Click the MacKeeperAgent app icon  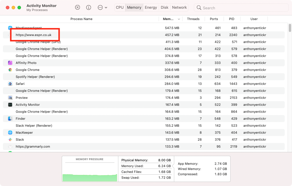(x=10, y=28)
